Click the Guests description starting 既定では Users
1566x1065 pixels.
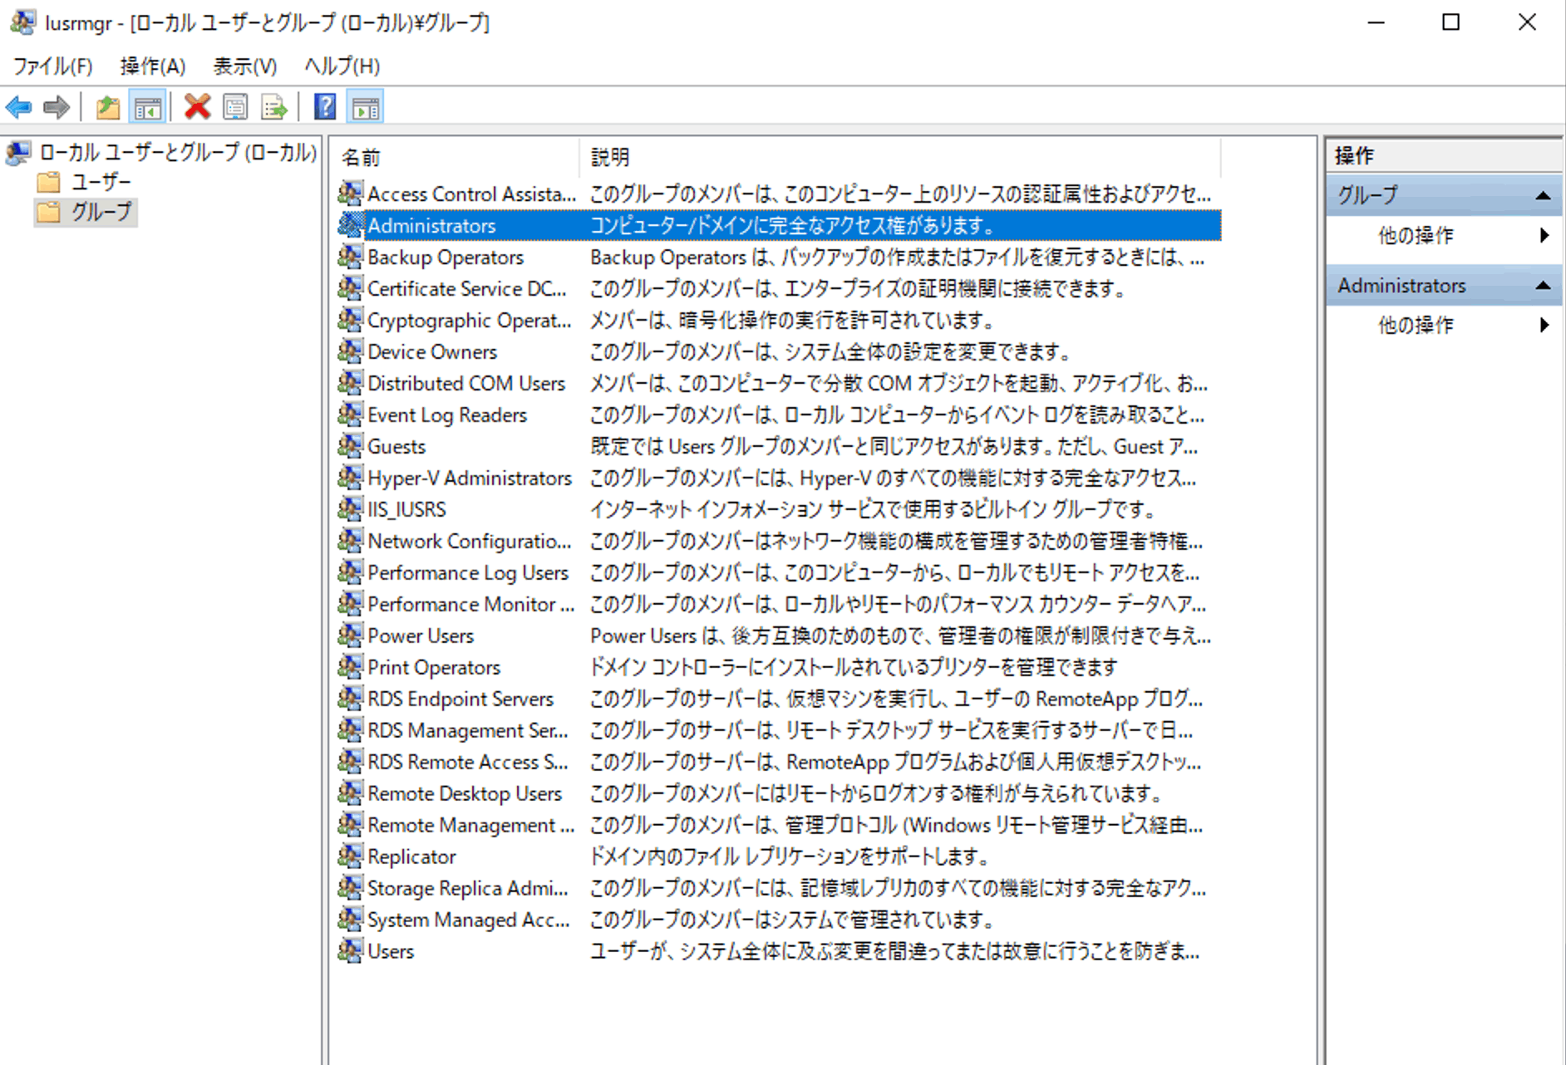tap(894, 446)
